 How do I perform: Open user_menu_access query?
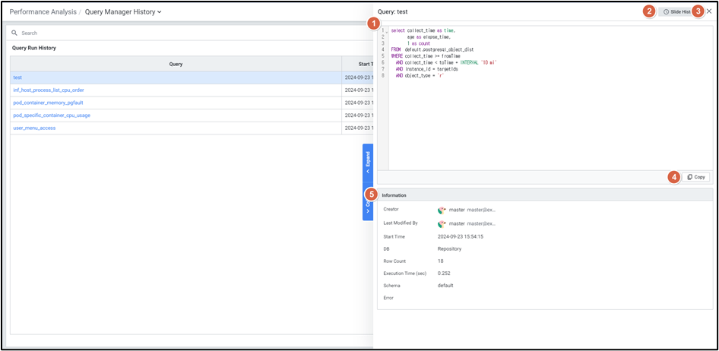[x=34, y=128]
